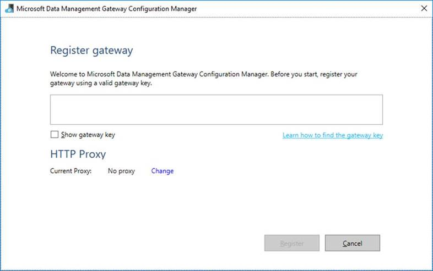The image size is (433, 271).
Task: Click the 'Register gateway' heading
Action: click(x=91, y=51)
